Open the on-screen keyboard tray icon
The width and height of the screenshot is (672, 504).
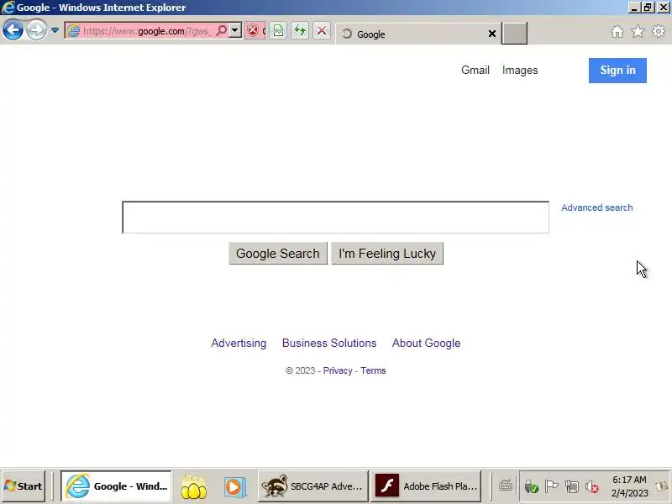pos(506,486)
